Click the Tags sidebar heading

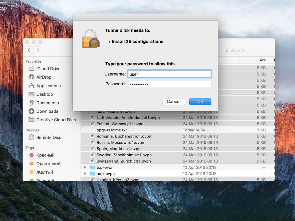[x=30, y=148]
